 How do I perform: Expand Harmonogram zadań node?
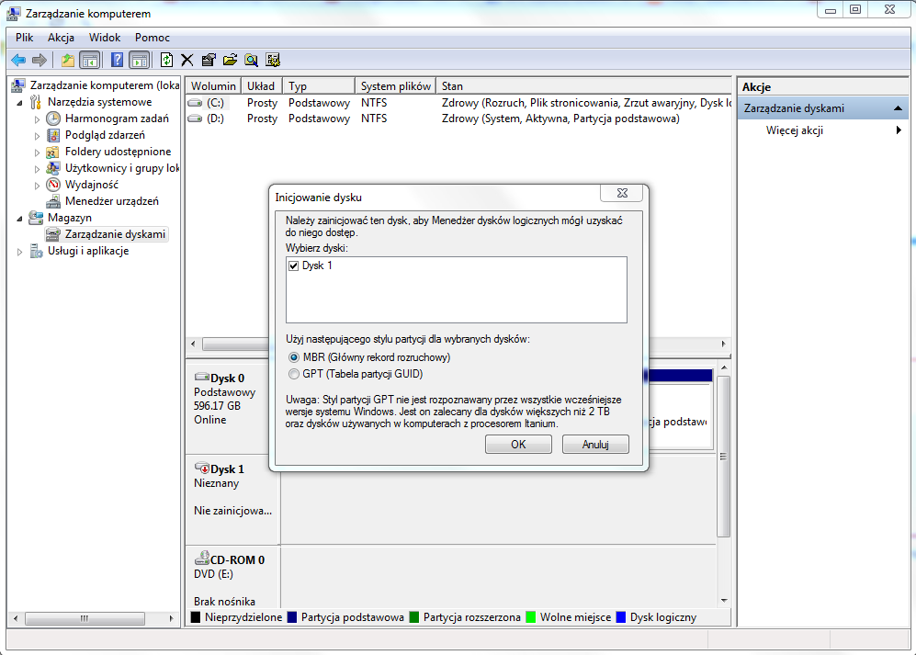(x=37, y=119)
